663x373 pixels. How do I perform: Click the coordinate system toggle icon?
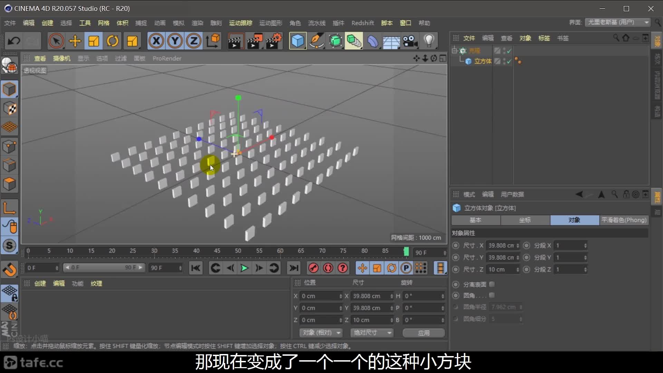point(213,41)
